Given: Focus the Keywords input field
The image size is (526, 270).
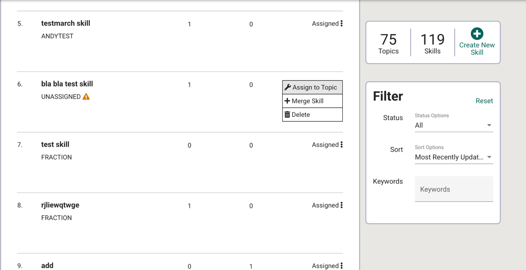Looking at the screenshot, I should point(454,189).
